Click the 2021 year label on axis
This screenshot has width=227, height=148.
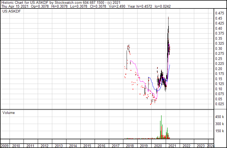[172, 146]
